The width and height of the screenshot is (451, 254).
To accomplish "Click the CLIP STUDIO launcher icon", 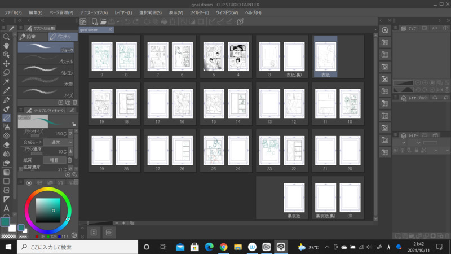I will pos(83,21).
